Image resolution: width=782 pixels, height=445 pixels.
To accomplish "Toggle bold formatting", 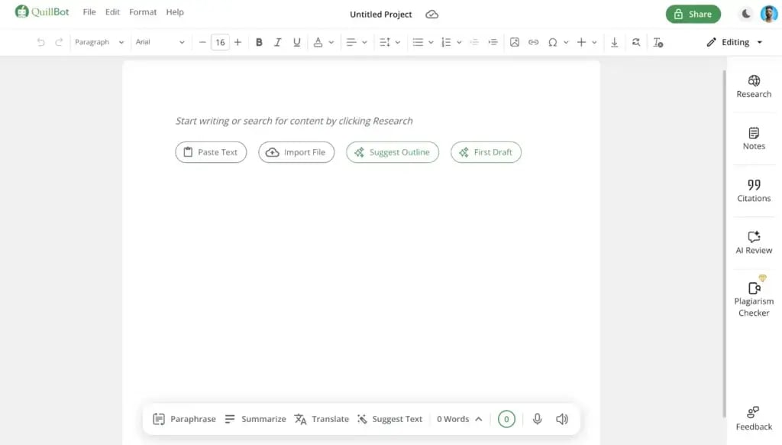I will pyautogui.click(x=259, y=43).
